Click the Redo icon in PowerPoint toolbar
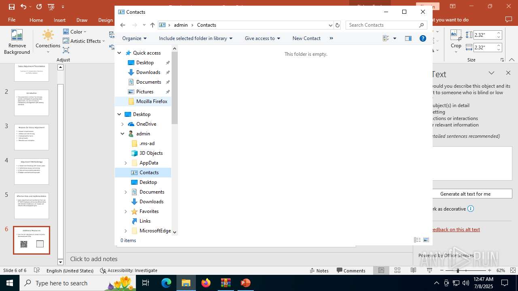 39,6
